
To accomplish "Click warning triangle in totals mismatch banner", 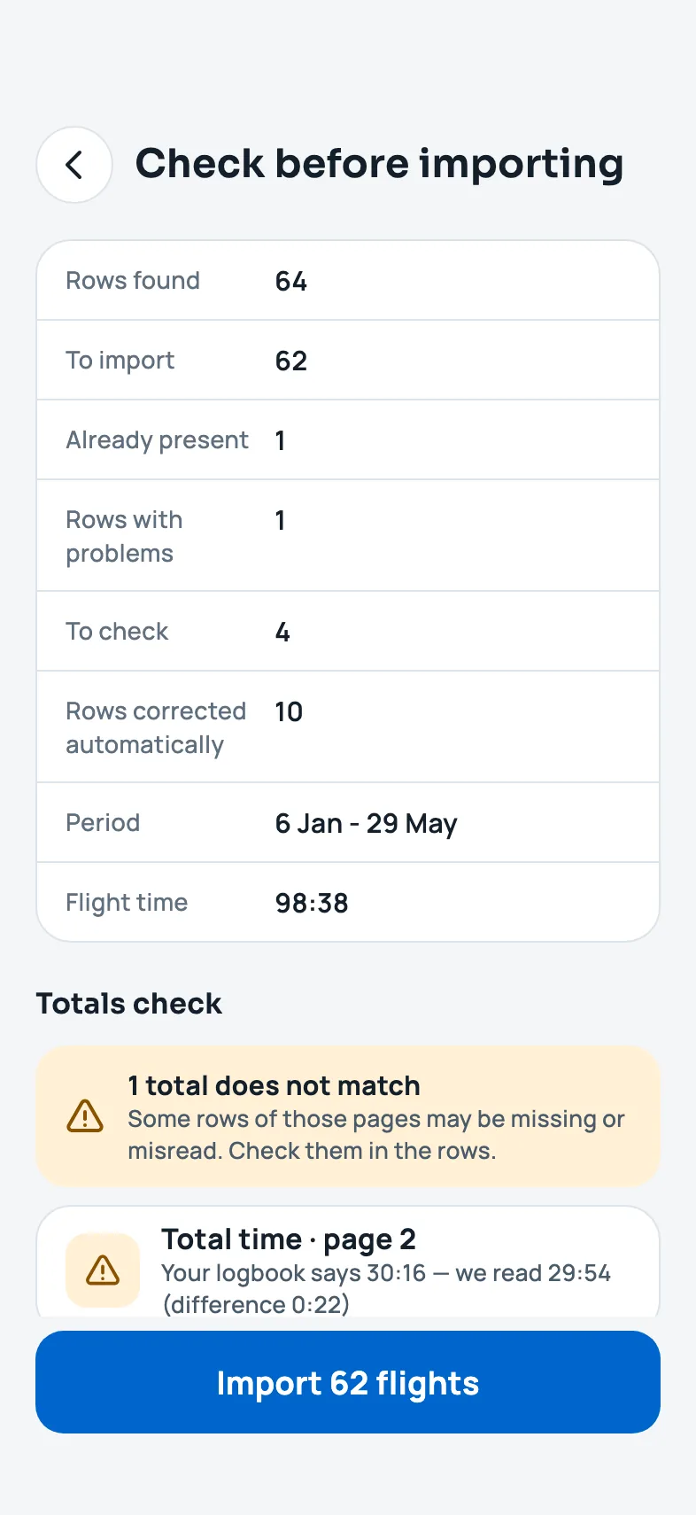I will coord(85,1116).
